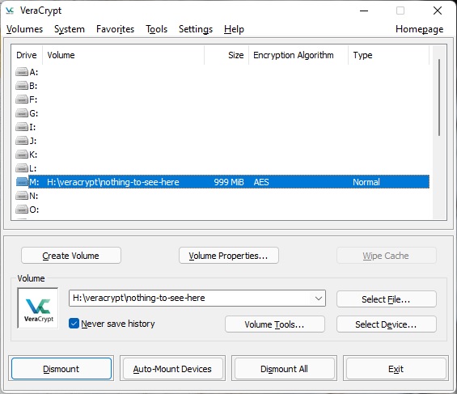Click the Volume column header
Image resolution: width=457 pixels, height=394 pixels.
tap(123, 55)
